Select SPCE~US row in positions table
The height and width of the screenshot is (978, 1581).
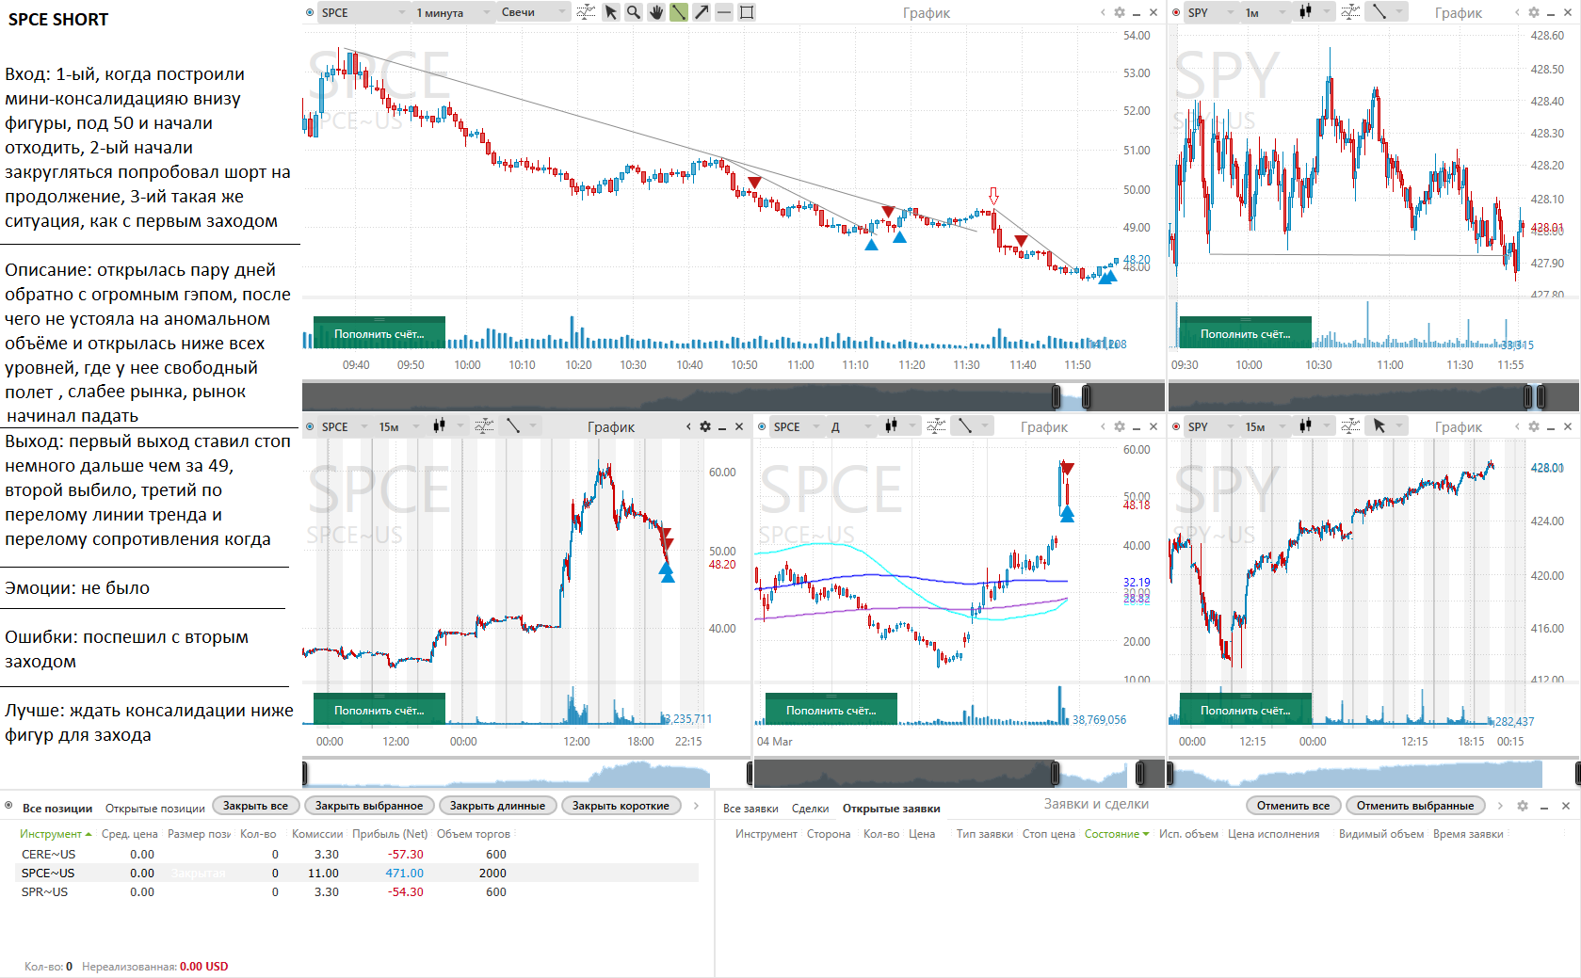(358, 873)
